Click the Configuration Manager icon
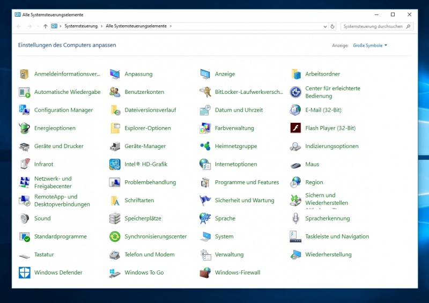Screen dimensions: 429x303 pos(24,110)
